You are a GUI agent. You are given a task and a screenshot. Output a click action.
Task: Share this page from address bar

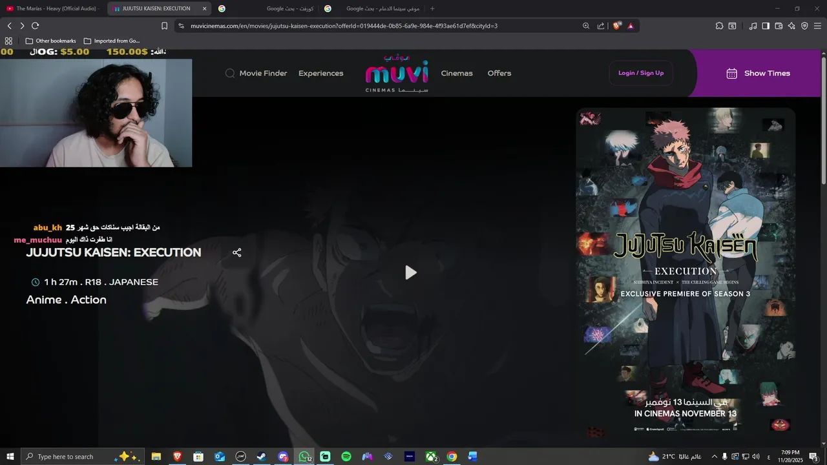pyautogui.click(x=601, y=26)
